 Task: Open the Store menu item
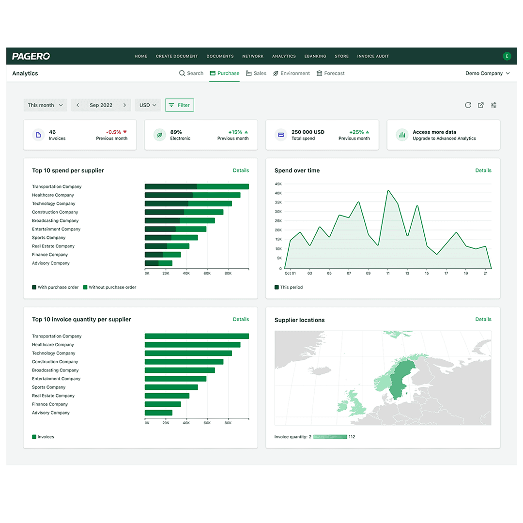point(341,56)
